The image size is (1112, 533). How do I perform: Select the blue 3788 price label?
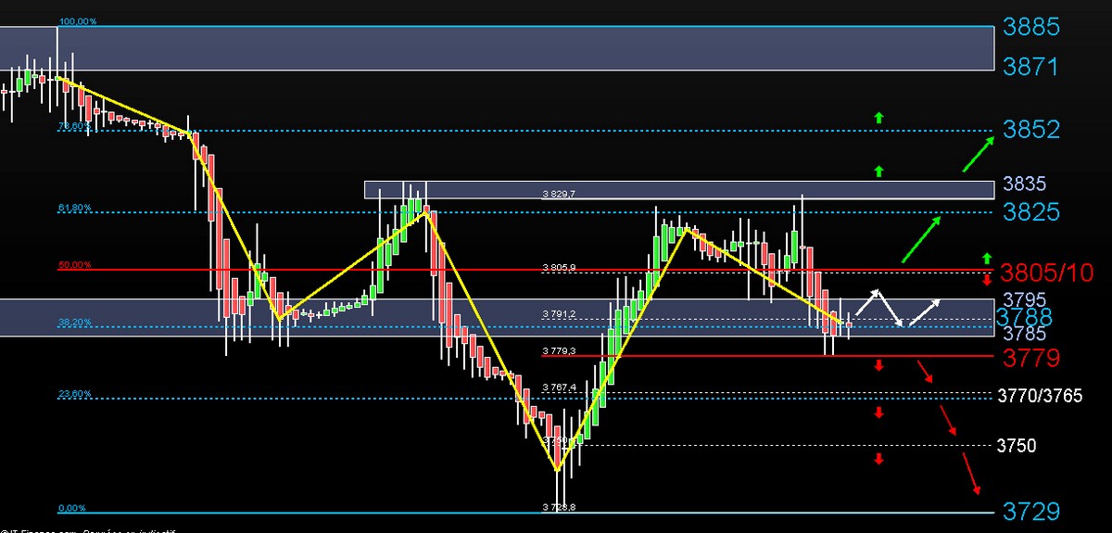[x=1024, y=317]
